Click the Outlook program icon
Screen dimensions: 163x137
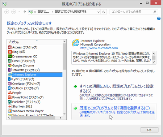10,88
